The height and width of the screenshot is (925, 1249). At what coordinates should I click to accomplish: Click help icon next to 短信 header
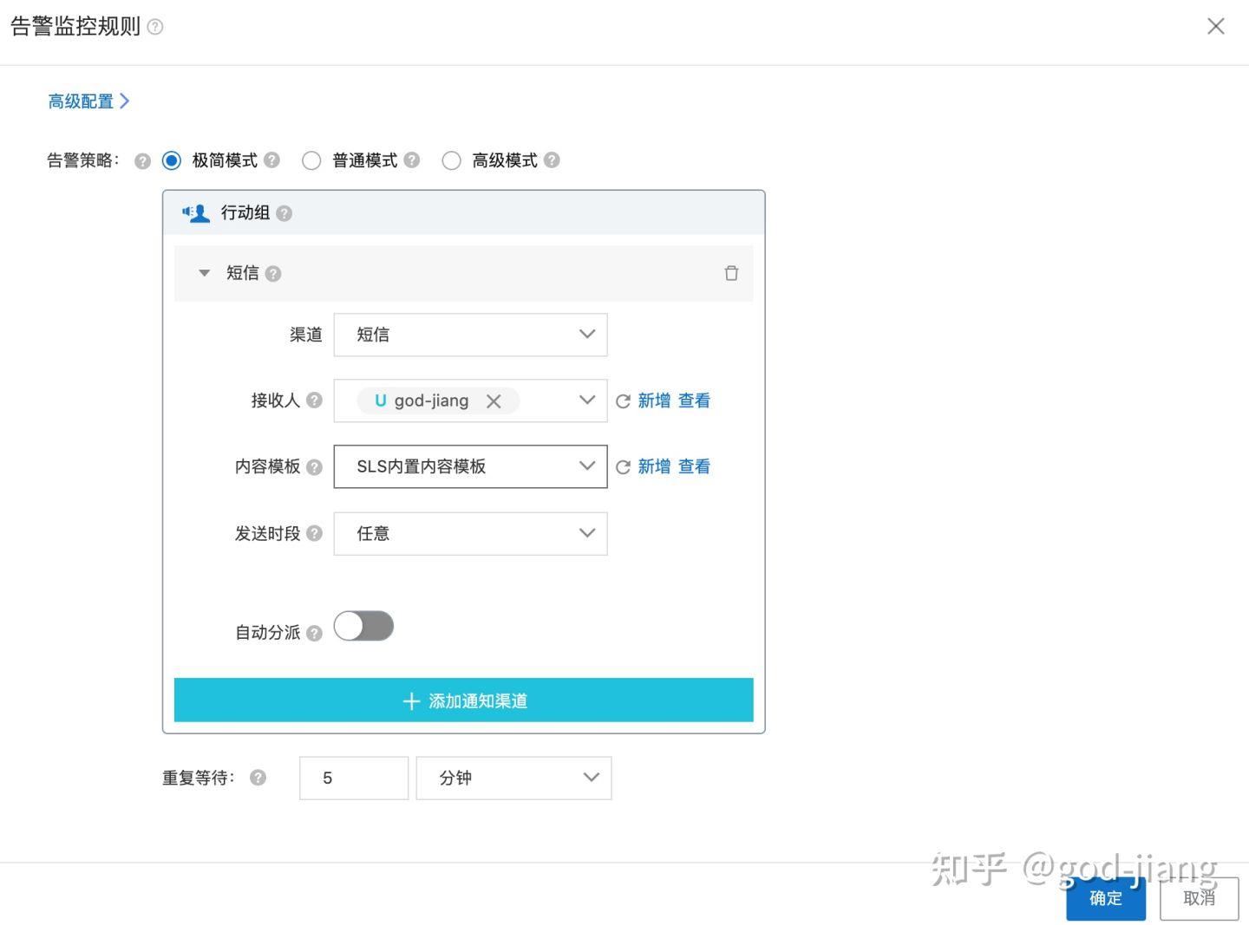coord(273,274)
